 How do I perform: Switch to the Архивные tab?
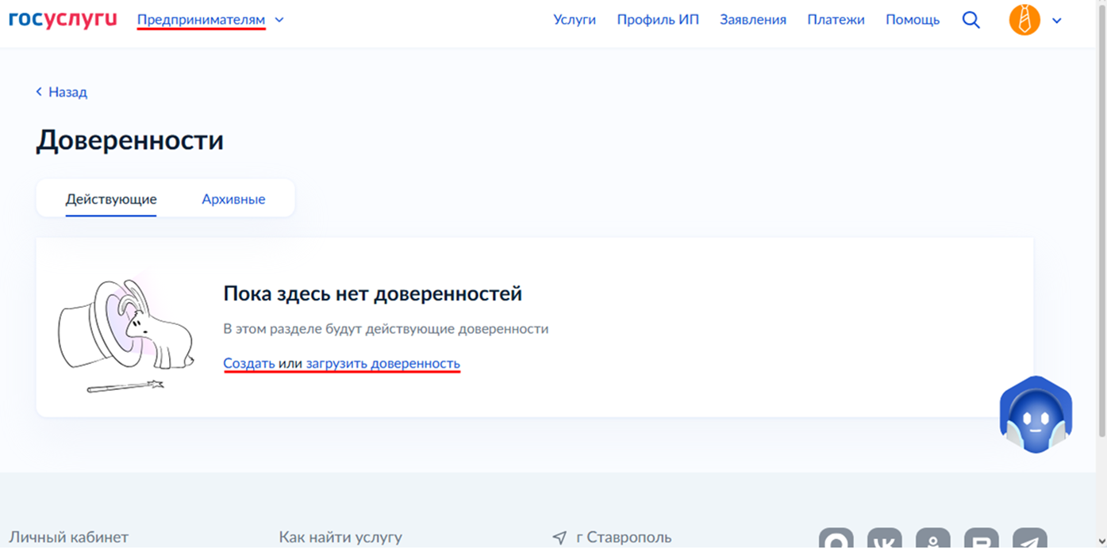(233, 199)
